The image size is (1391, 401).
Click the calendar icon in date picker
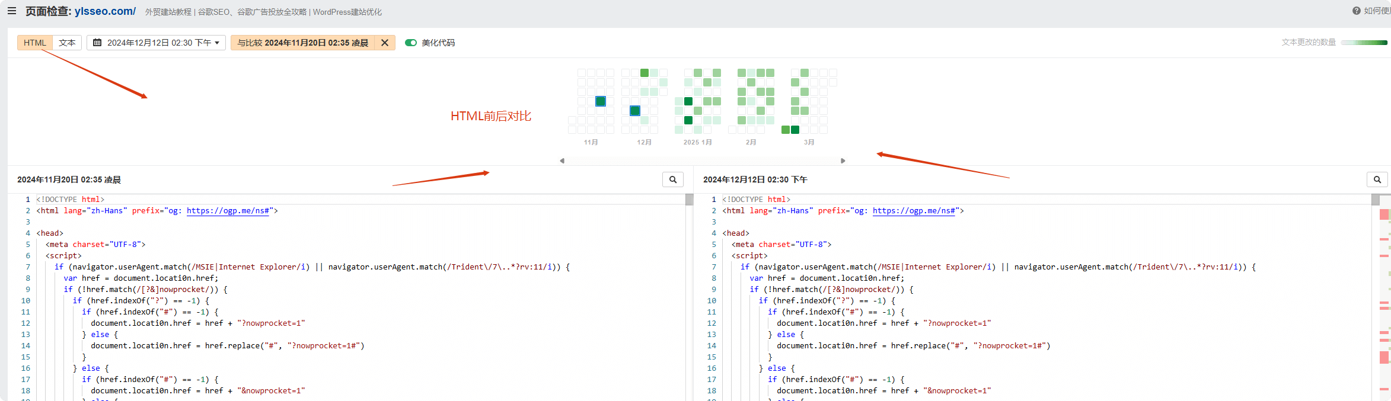[x=98, y=43]
